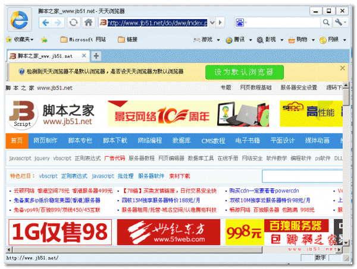Click the 数字 status bar indicator
357x269 pixels.
pos(320,258)
